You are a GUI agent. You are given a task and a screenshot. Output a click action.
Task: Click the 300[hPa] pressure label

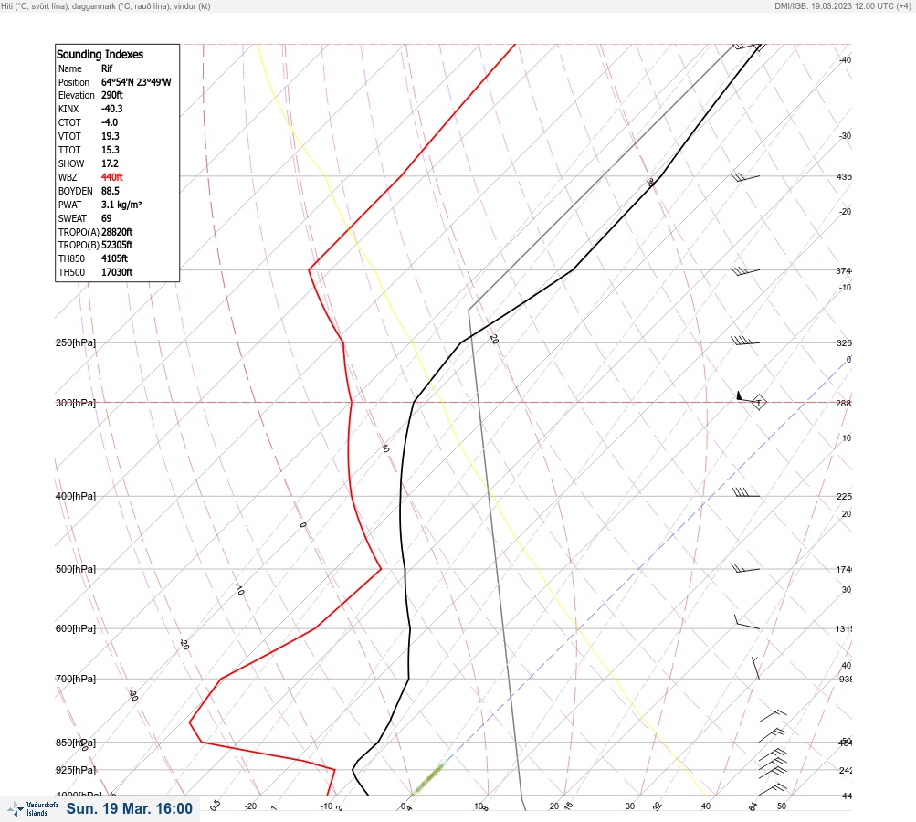click(x=76, y=403)
